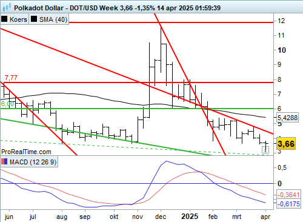Click the red-blue MACD color swatch

point(4,161)
